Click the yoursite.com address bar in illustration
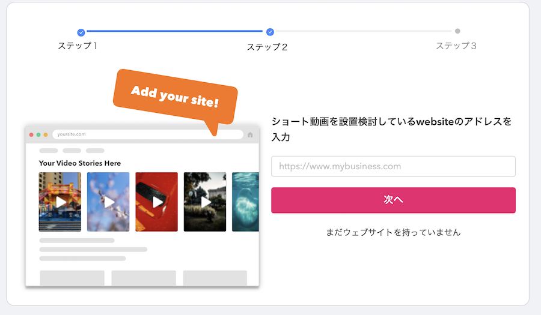 148,134
